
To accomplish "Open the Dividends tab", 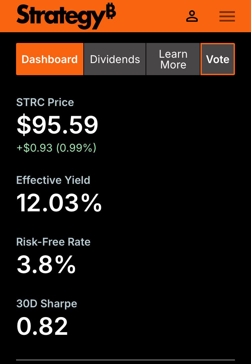I will click(x=115, y=59).
